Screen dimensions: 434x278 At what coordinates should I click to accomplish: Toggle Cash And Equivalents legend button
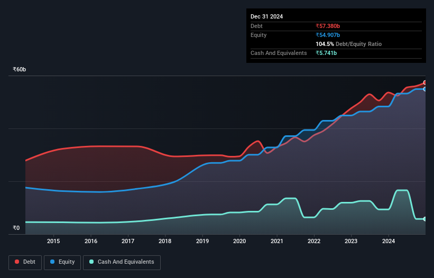point(122,262)
